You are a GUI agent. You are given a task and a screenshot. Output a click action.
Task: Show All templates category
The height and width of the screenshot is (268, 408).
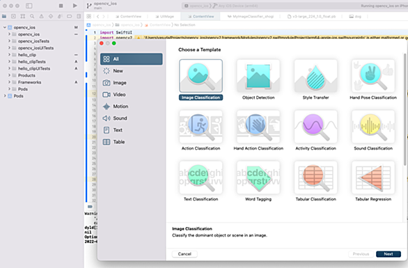[x=132, y=59]
